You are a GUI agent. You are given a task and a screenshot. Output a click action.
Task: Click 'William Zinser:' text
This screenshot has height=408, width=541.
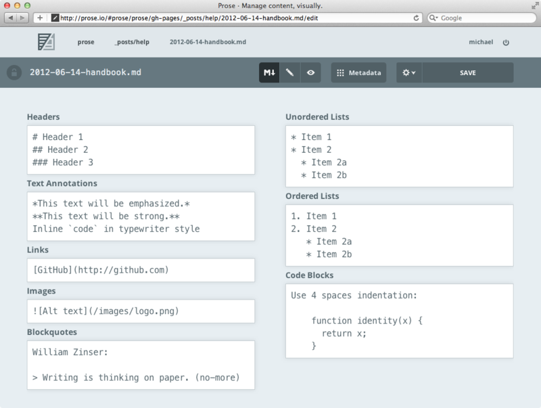70,352
